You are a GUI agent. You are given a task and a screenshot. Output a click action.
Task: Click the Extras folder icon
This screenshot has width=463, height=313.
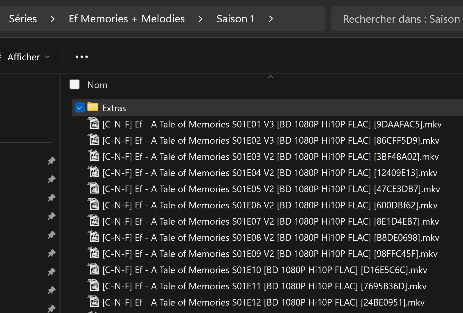(93, 107)
